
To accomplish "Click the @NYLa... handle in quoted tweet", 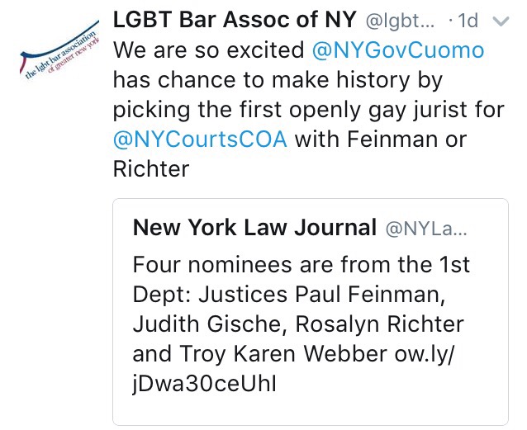I will pos(426,228).
